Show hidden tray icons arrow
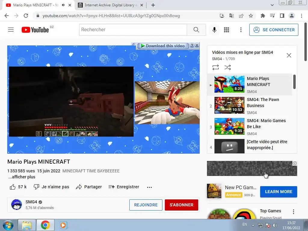The width and height of the screenshot is (308, 231). pyautogui.click(x=253, y=225)
